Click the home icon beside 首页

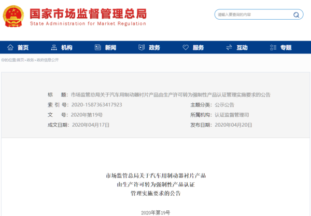click(x=10, y=47)
